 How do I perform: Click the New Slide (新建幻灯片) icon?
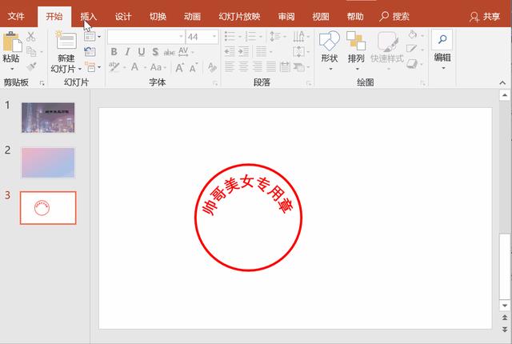tap(66, 42)
